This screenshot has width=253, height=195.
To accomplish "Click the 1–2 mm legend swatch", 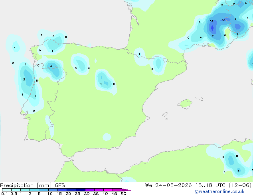I will coord(25,190).
